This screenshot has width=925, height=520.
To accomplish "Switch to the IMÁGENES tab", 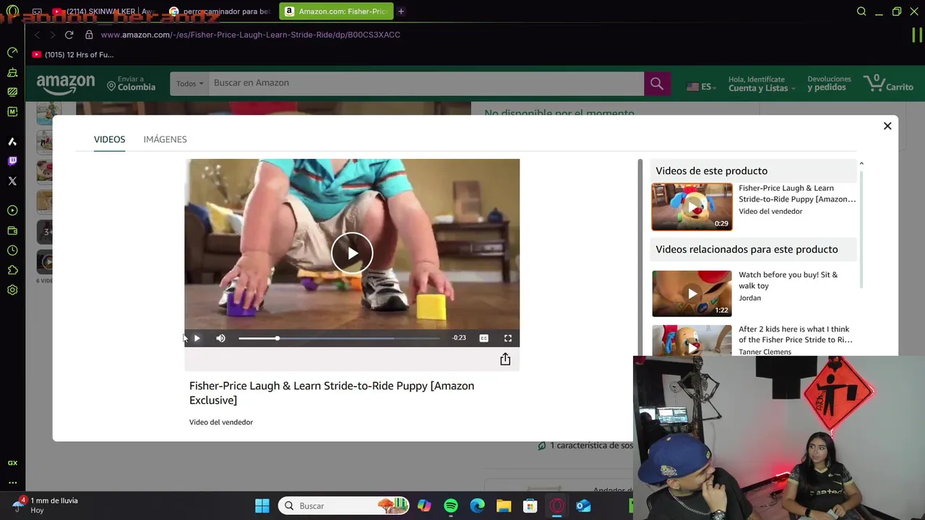I will 165,139.
